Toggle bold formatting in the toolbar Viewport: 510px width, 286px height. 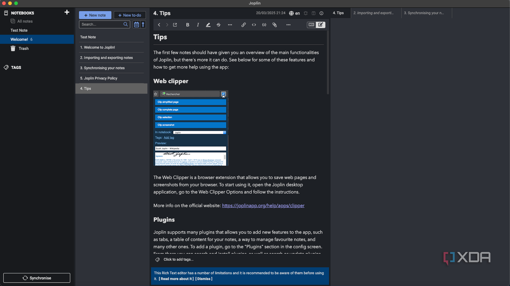point(188,25)
